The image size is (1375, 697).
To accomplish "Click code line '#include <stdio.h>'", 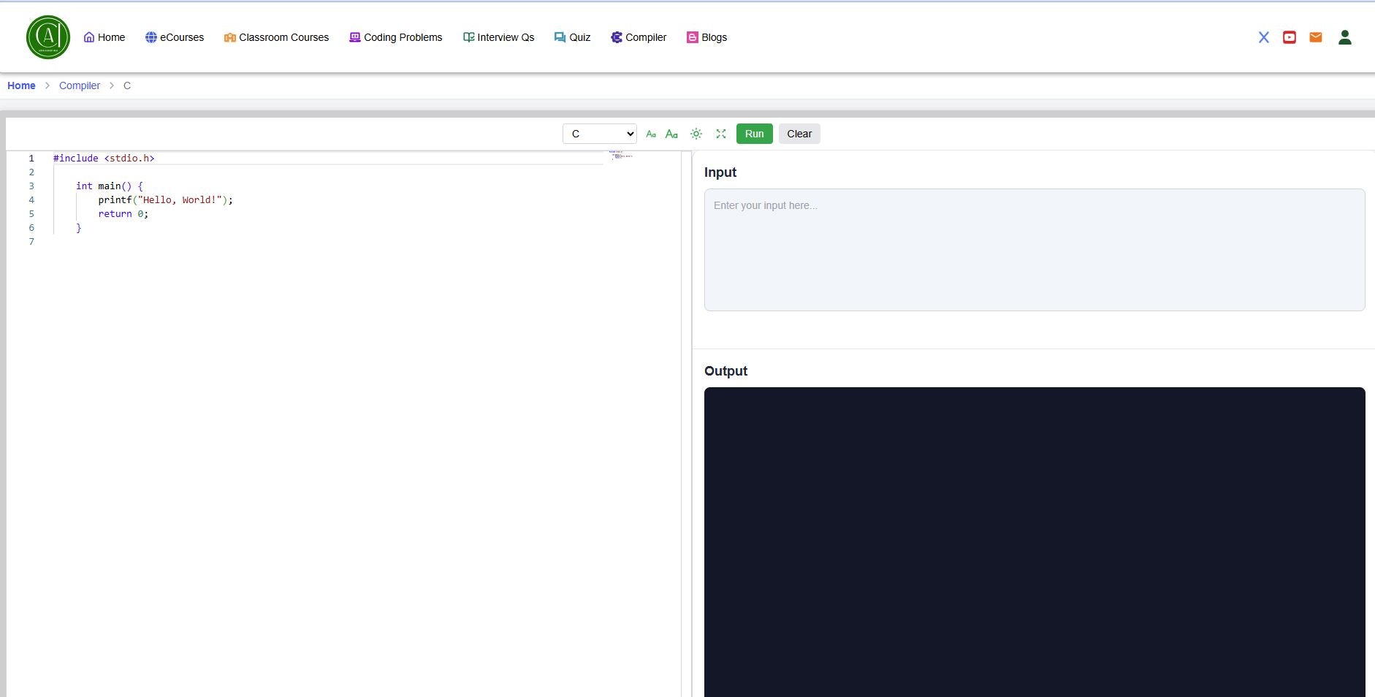I will tap(104, 158).
